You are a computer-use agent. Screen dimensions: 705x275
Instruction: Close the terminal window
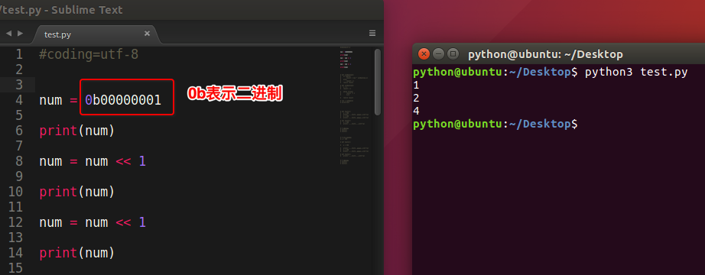click(424, 54)
